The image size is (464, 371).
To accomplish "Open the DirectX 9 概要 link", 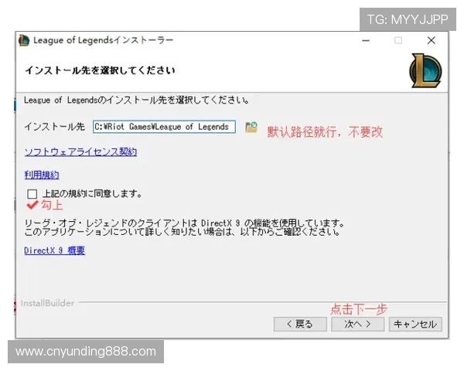I will point(54,250).
